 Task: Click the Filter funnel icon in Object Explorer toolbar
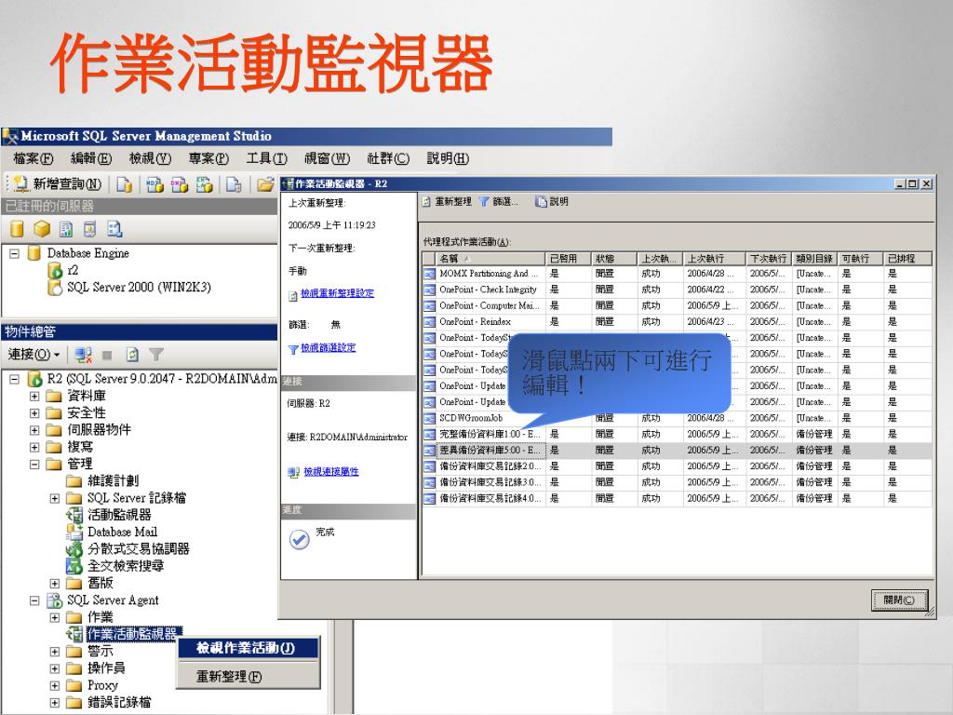[x=156, y=355]
